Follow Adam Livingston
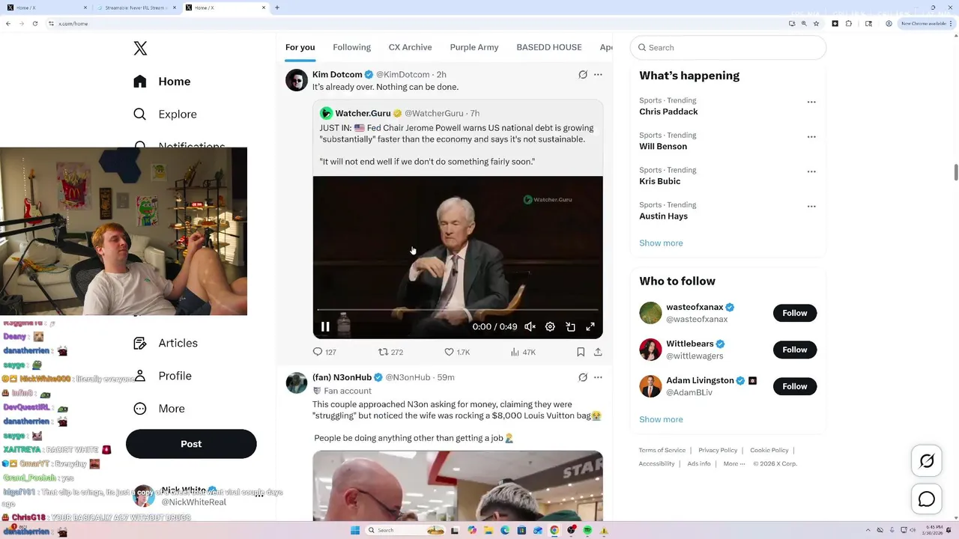The height and width of the screenshot is (539, 959). tap(795, 386)
